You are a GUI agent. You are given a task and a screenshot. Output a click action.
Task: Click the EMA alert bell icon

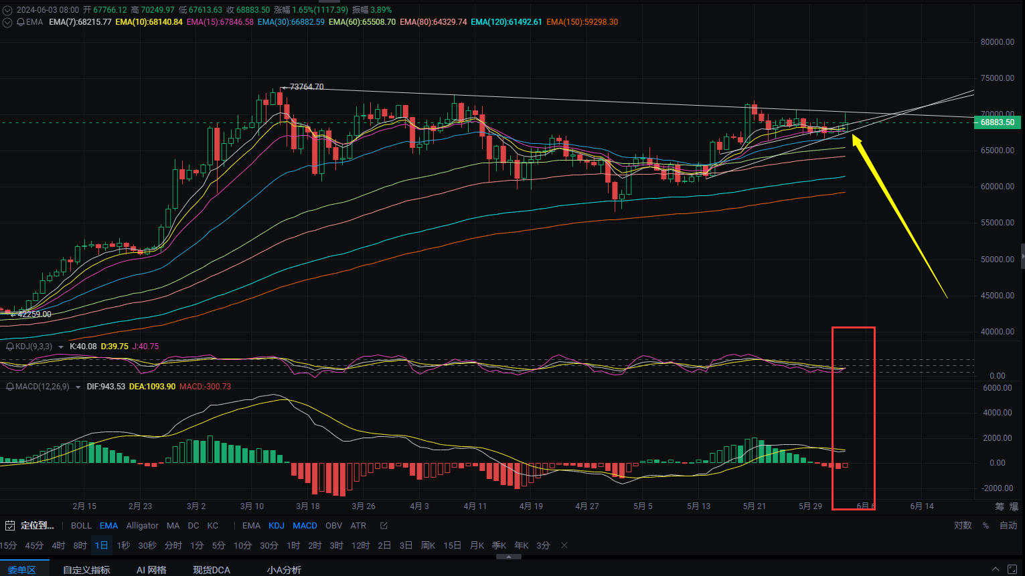click(x=21, y=22)
